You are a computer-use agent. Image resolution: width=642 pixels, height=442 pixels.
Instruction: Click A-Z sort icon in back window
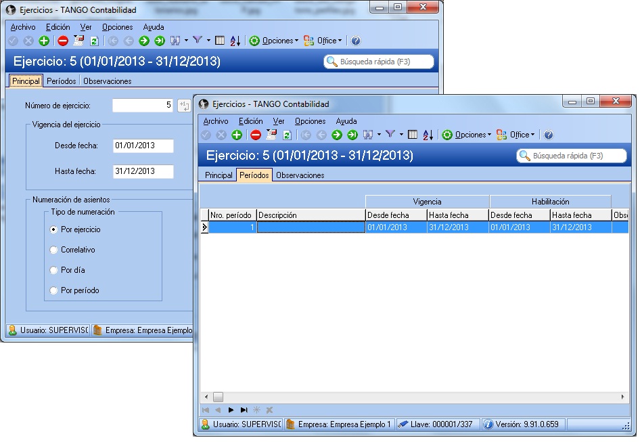pos(235,41)
